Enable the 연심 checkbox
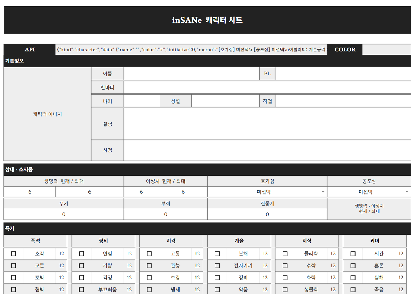 click(x=82, y=254)
